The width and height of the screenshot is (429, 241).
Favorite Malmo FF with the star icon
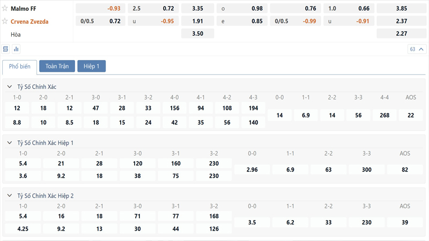[5, 9]
